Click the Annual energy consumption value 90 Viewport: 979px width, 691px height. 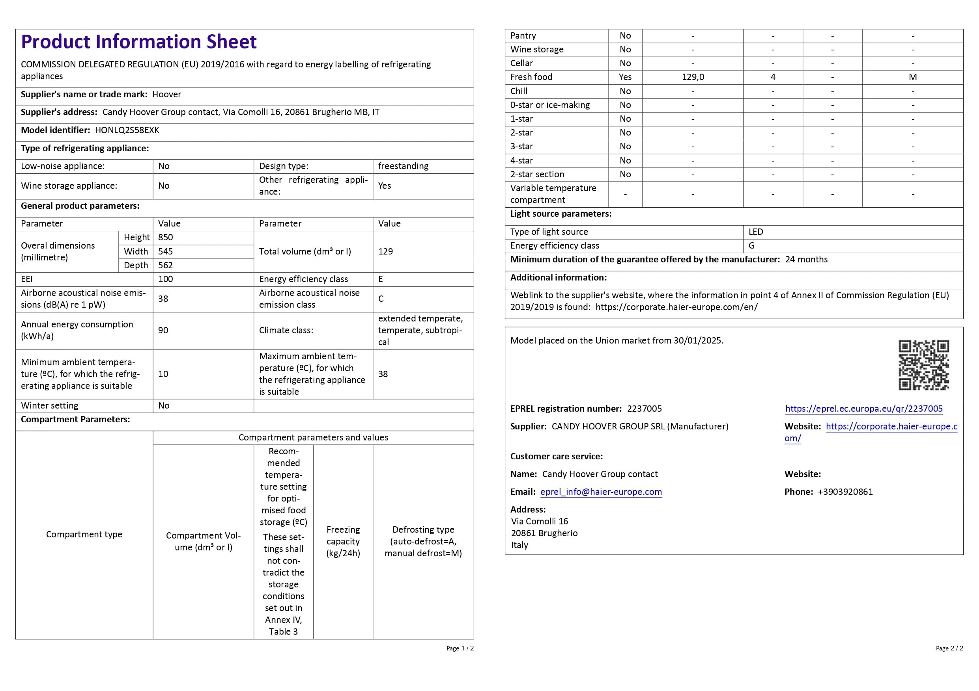pyautogui.click(x=163, y=331)
